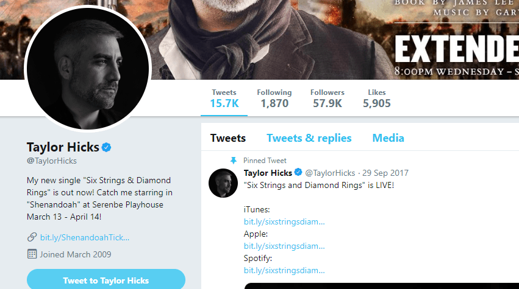Click the verified badge beside profile name
The height and width of the screenshot is (289, 519).
click(x=106, y=147)
